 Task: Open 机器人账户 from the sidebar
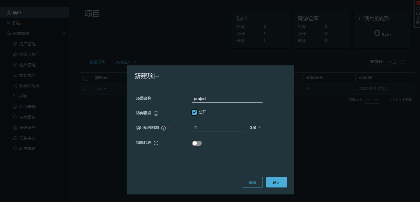tap(29, 54)
